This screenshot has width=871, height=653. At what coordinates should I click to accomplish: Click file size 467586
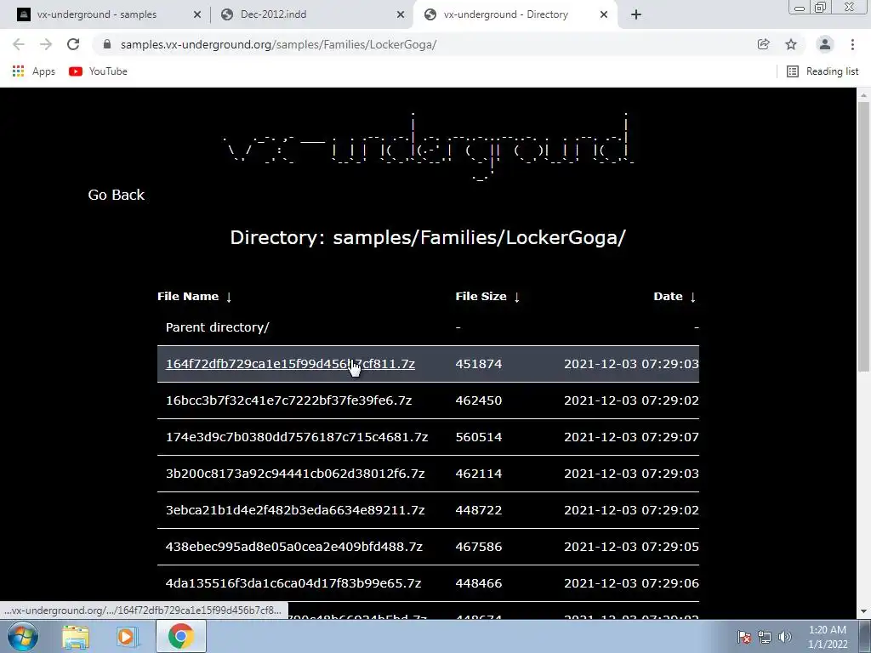pyautogui.click(x=478, y=547)
